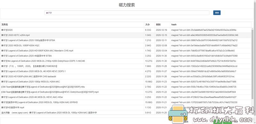The image size is (256, 124).
Task: Click the magnet hash starting 08667e5bcbbf
Action: (204, 40)
